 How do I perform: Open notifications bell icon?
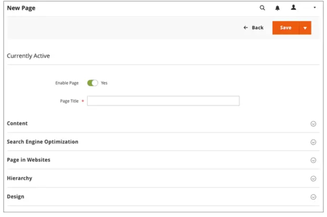point(277,8)
